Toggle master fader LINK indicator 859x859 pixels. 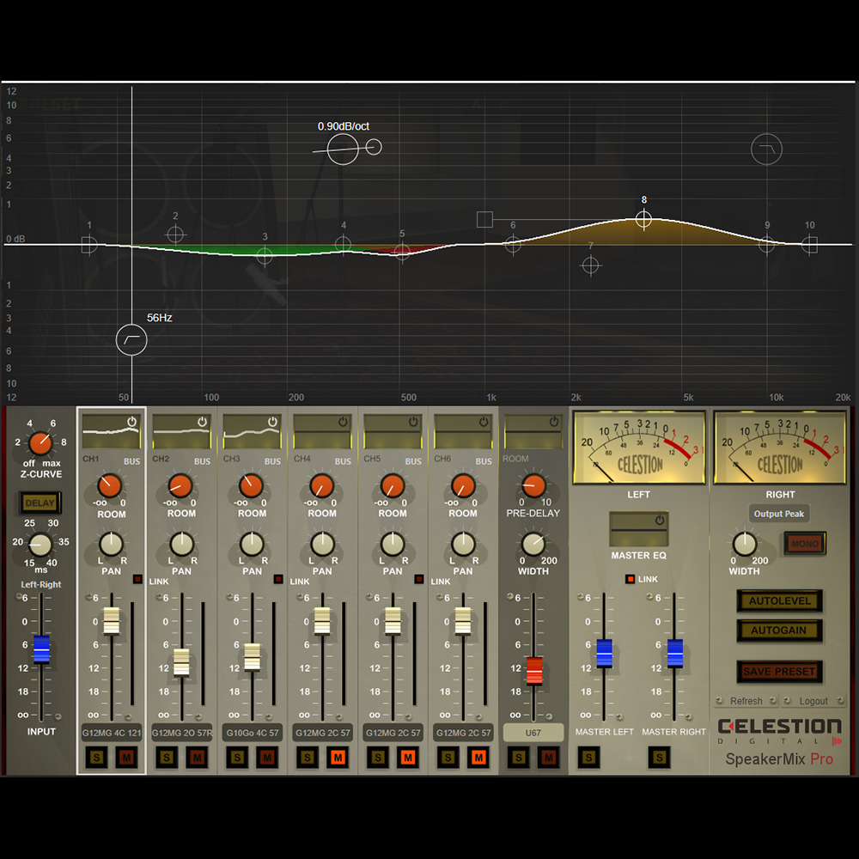[x=630, y=579]
